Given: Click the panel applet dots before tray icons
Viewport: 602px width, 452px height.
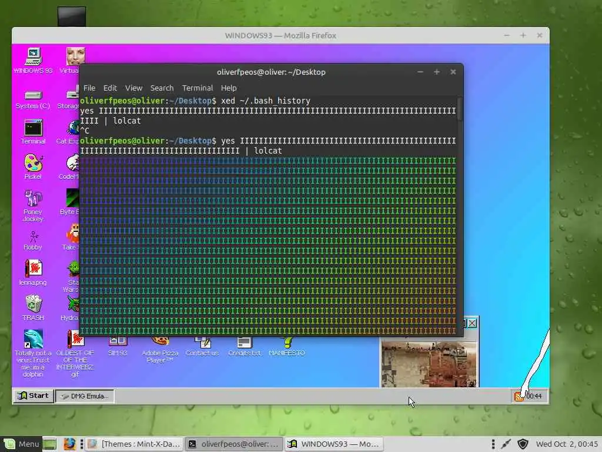Looking at the screenshot, I should 493,444.
